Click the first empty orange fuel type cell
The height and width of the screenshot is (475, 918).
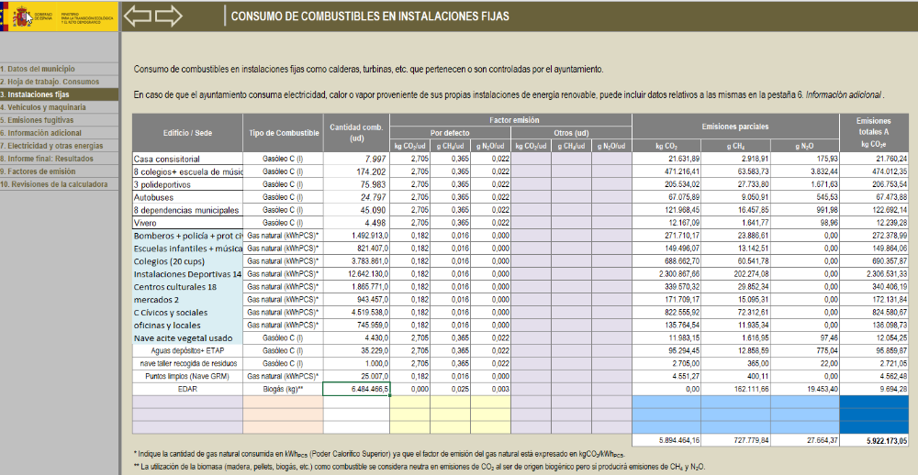[x=283, y=402]
